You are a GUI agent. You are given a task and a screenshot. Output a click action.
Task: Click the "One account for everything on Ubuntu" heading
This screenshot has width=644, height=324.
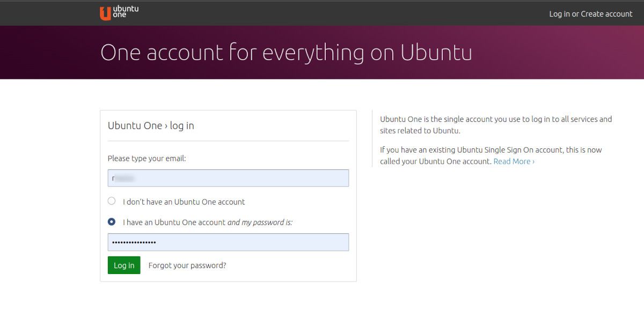click(x=286, y=53)
